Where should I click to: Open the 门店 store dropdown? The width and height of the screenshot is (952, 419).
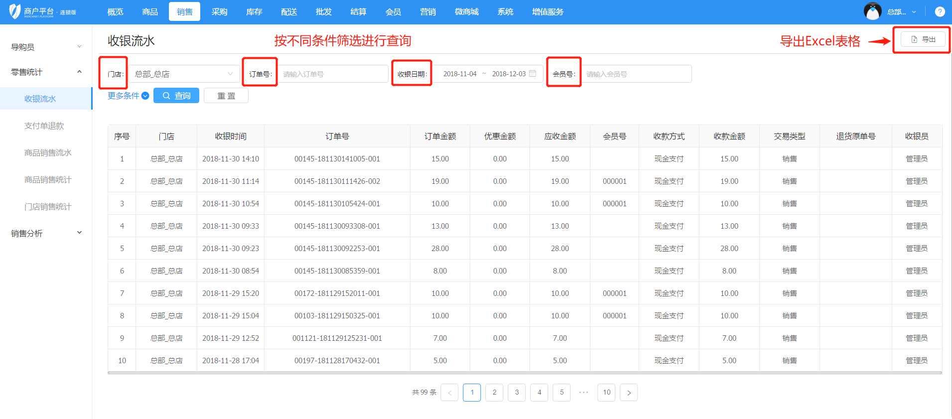[184, 74]
